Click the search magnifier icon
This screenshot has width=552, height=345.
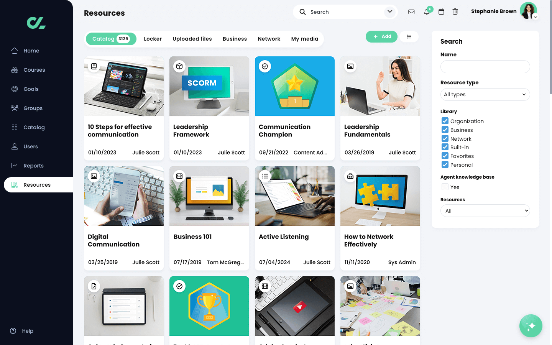pyautogui.click(x=302, y=12)
